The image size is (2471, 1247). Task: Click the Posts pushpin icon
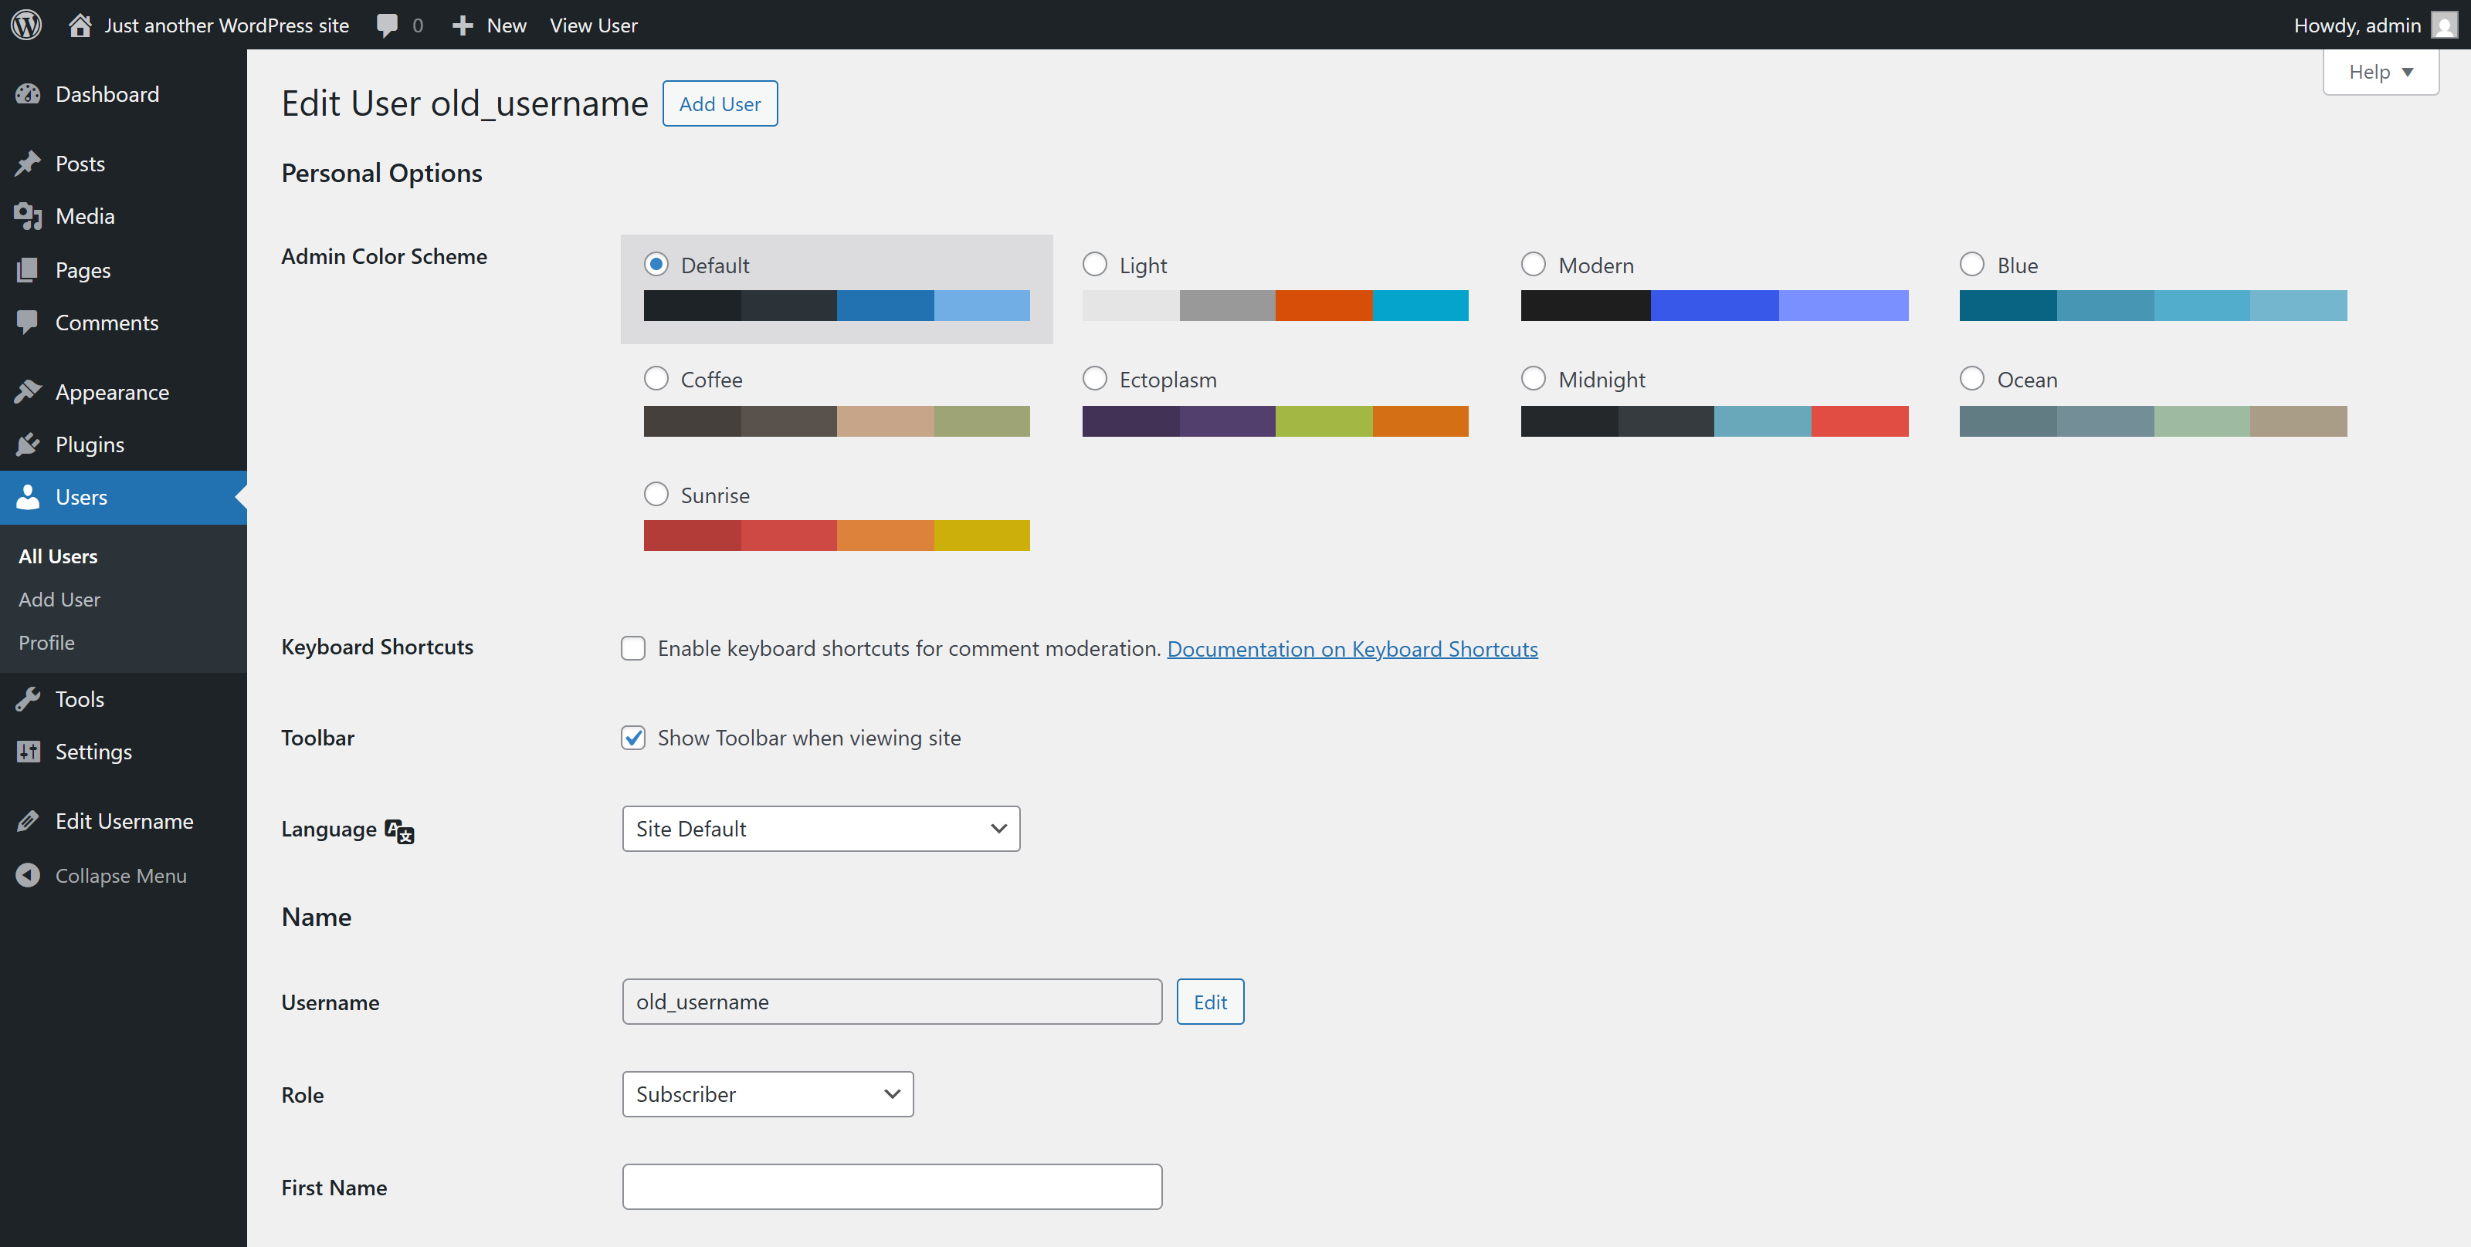[x=28, y=164]
